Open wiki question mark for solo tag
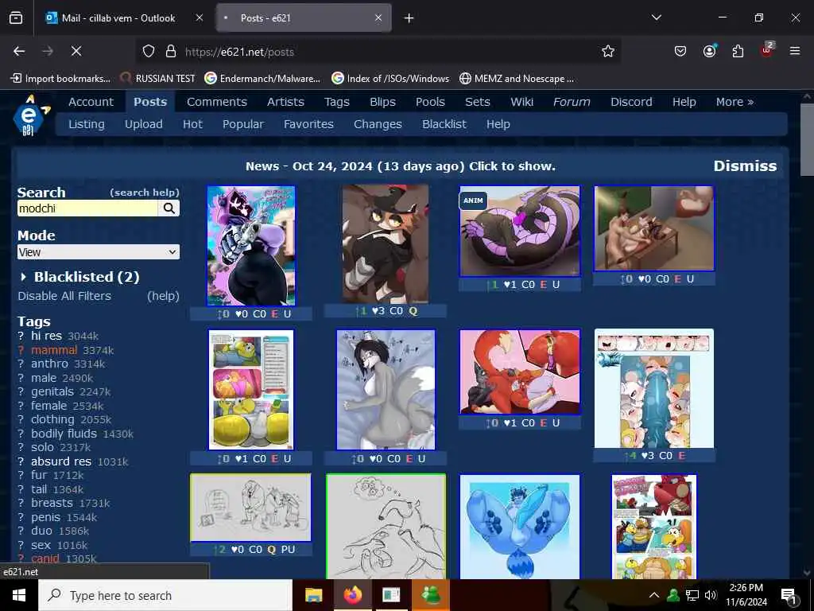Screen dimensions: 814x611 point(21,447)
